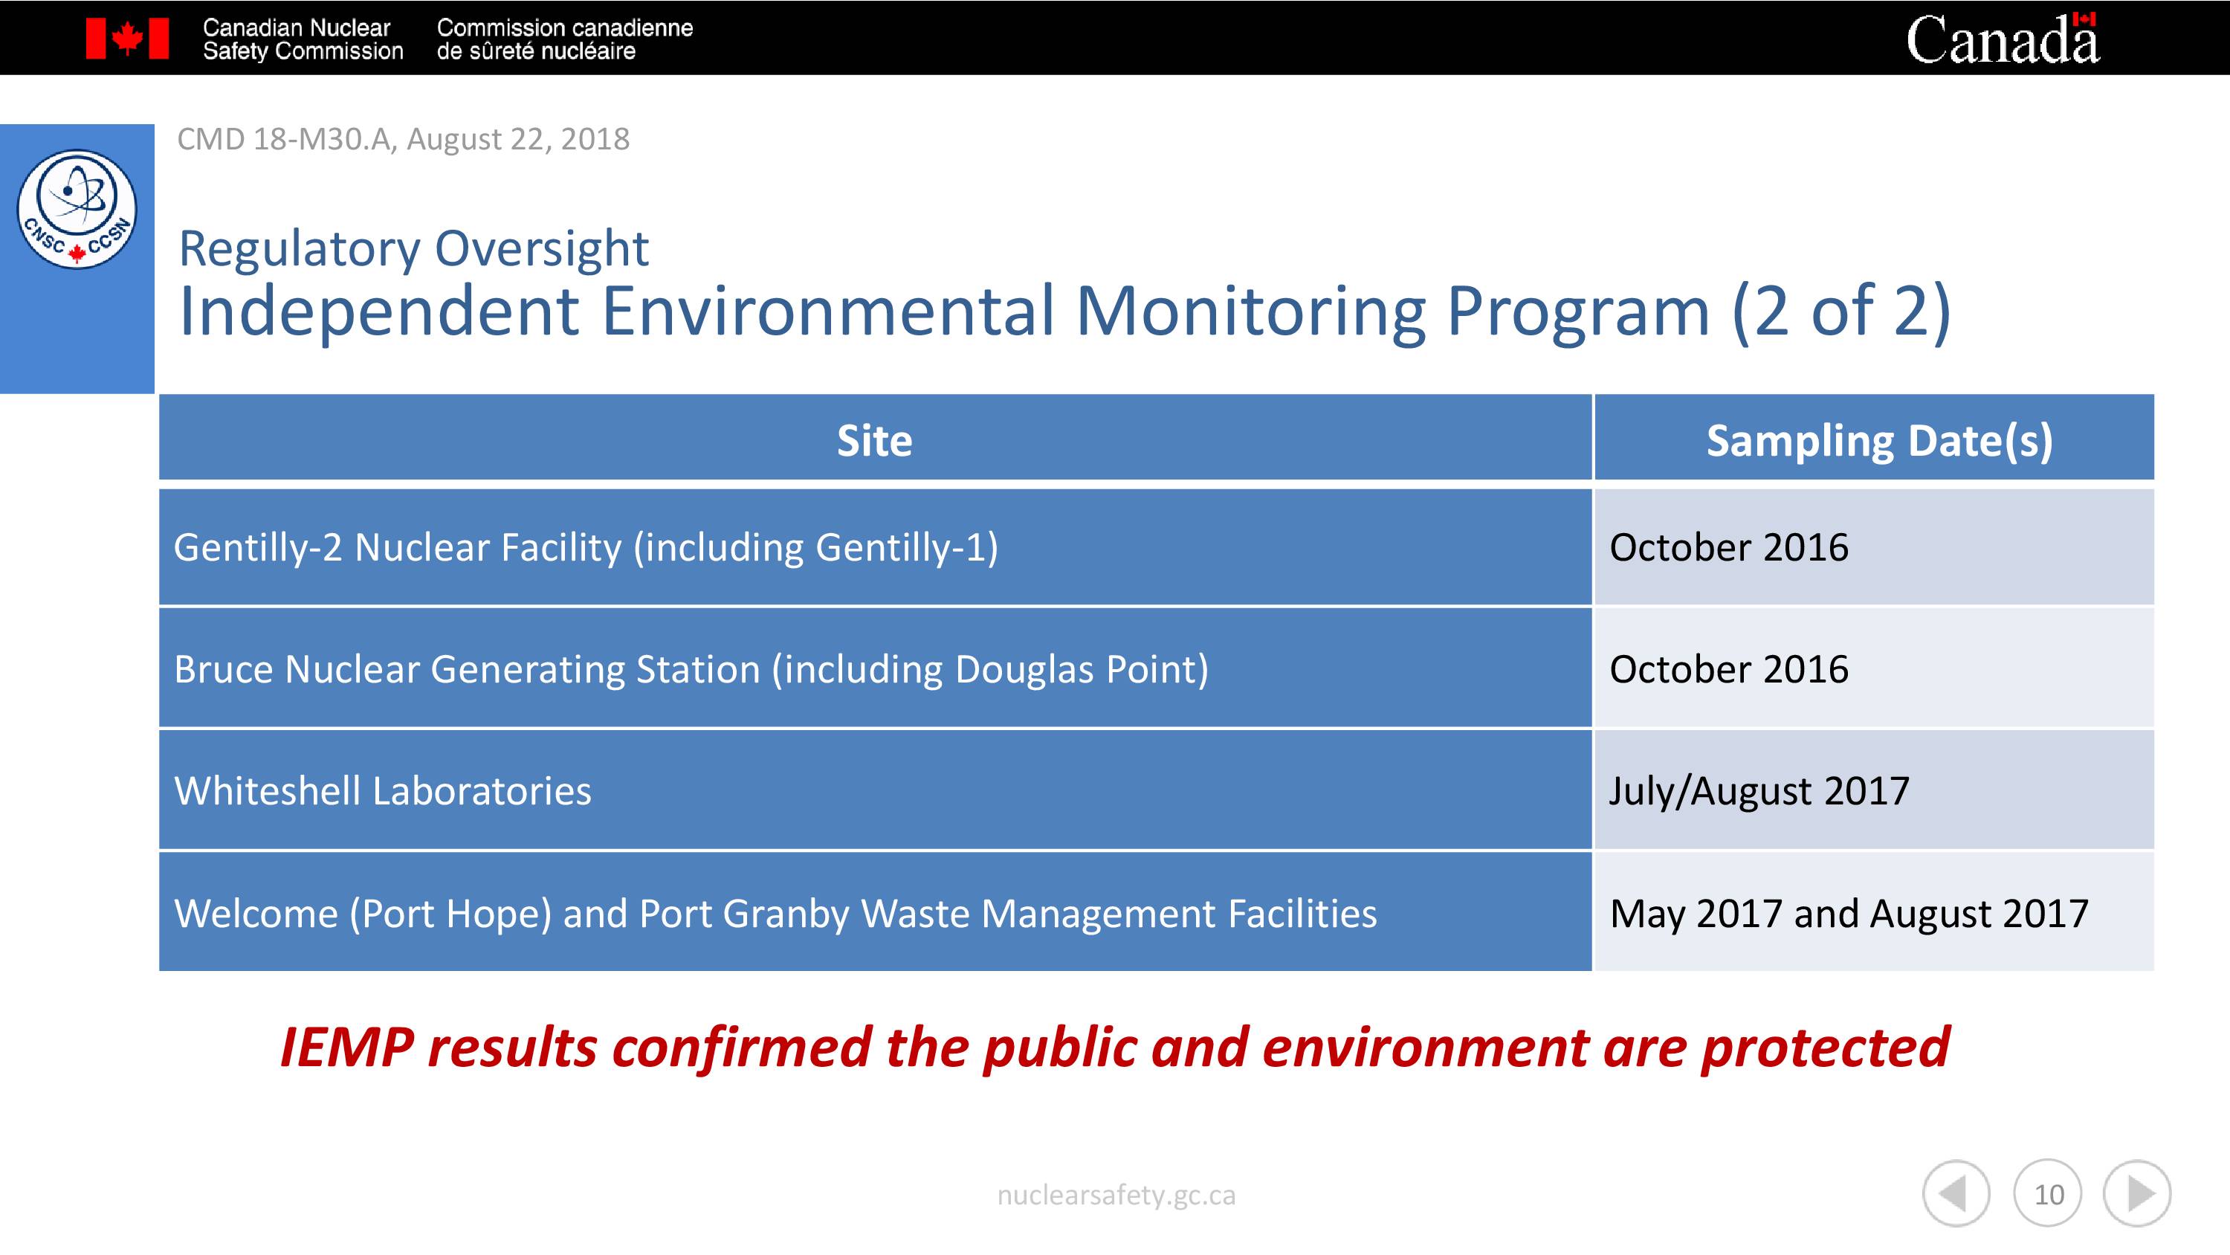The width and height of the screenshot is (2230, 1255).
Task: Select the Sampling Date(s) column header
Action: (1874, 437)
